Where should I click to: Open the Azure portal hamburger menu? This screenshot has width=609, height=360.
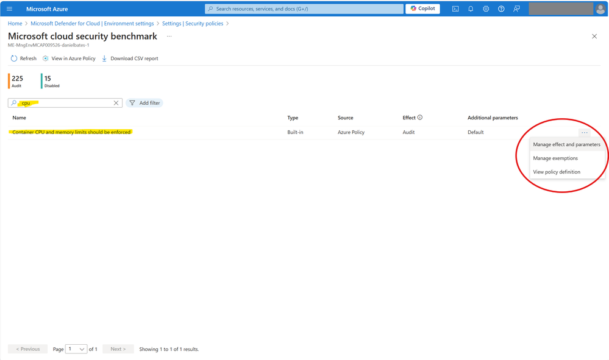(x=10, y=9)
